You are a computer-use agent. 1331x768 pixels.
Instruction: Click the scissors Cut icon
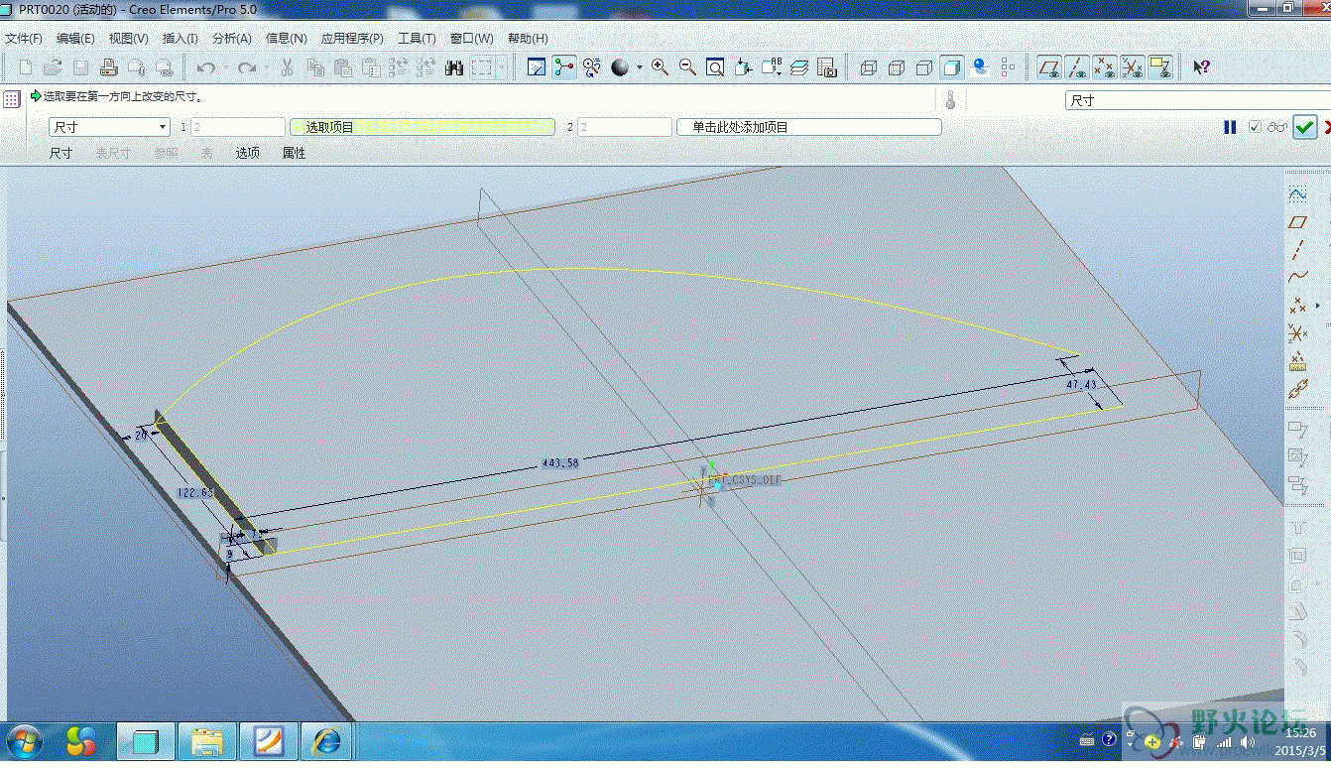[287, 67]
